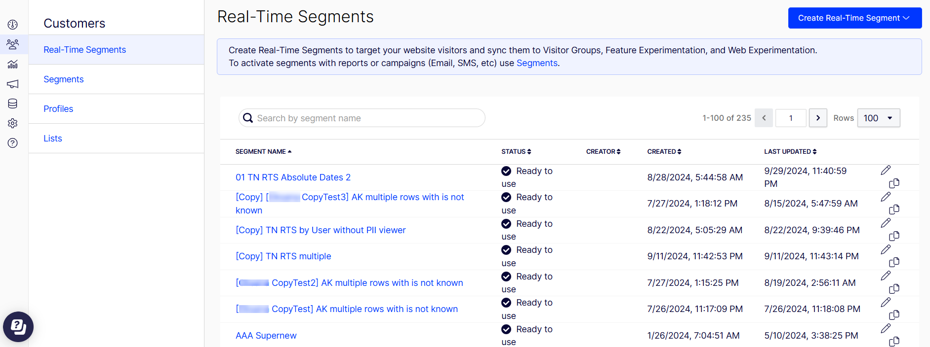Viewport: 930px width, 347px height.
Task: Open the settings gear icon in sidebar
Action: pos(13,123)
